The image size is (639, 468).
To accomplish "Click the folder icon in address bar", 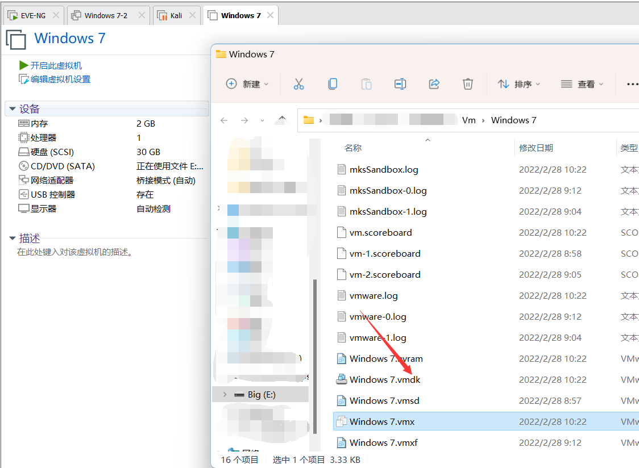I will (309, 120).
